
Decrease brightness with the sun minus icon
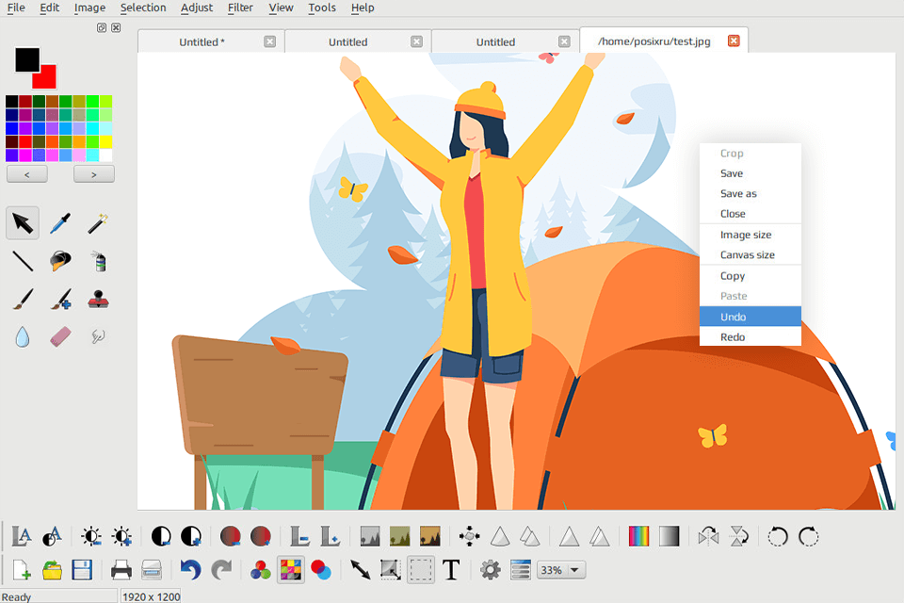[91, 537]
